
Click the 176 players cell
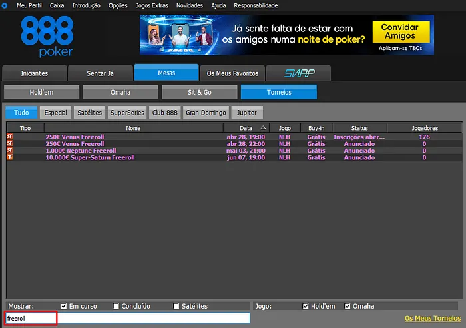point(425,137)
